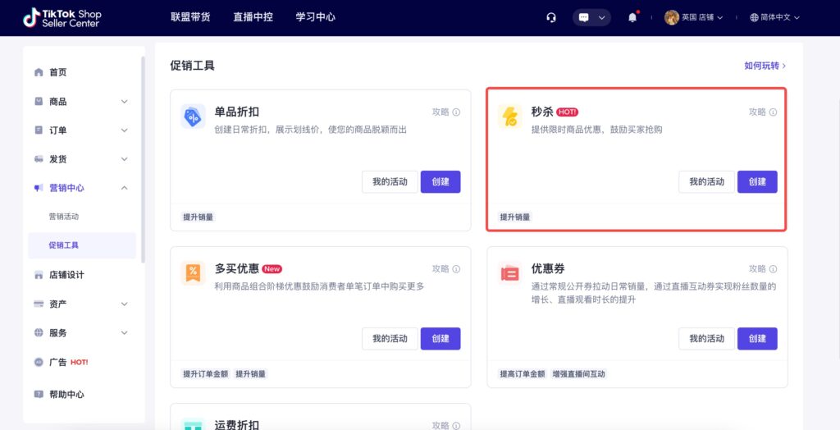Expand the 资产 sidebar menu

pos(125,304)
